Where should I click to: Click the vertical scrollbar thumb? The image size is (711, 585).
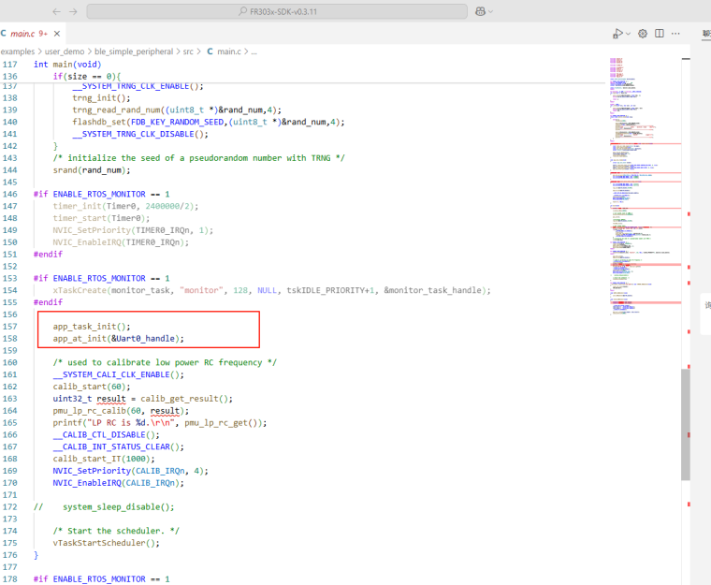point(686,423)
